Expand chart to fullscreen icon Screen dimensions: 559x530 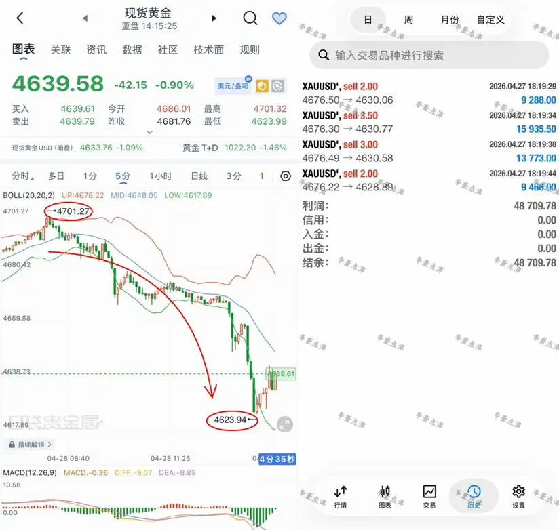point(285,424)
